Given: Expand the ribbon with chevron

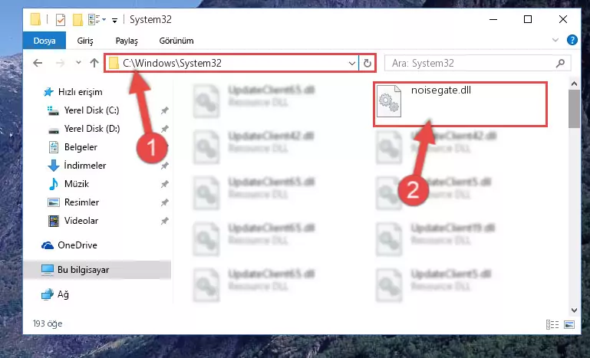Looking at the screenshot, I should (x=555, y=40).
